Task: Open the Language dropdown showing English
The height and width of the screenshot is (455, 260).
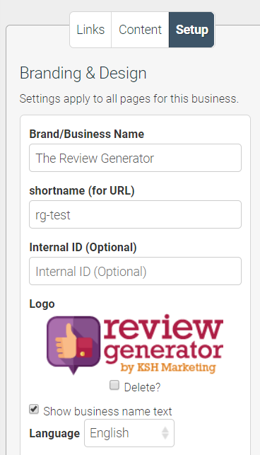Action: (129, 433)
